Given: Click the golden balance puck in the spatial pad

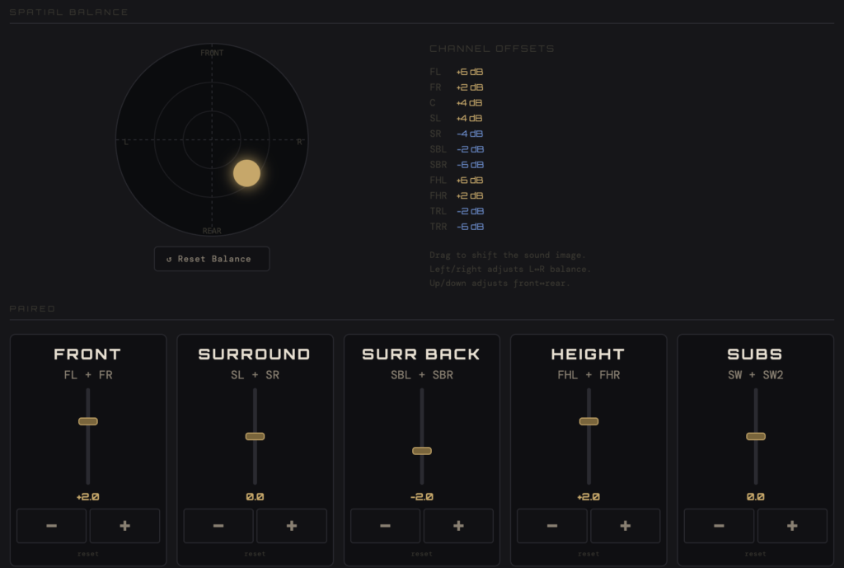Looking at the screenshot, I should 246,173.
